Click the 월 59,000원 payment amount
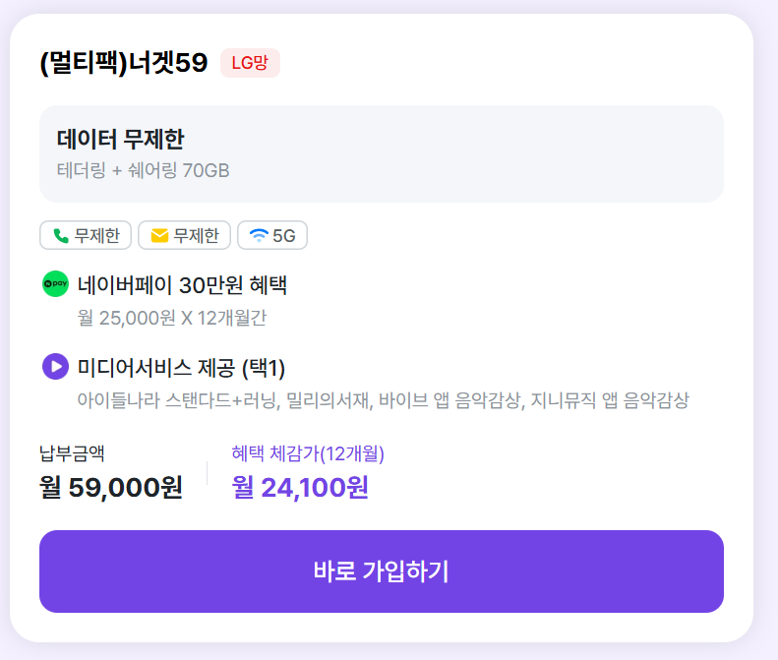This screenshot has height=660, width=778. [111, 487]
